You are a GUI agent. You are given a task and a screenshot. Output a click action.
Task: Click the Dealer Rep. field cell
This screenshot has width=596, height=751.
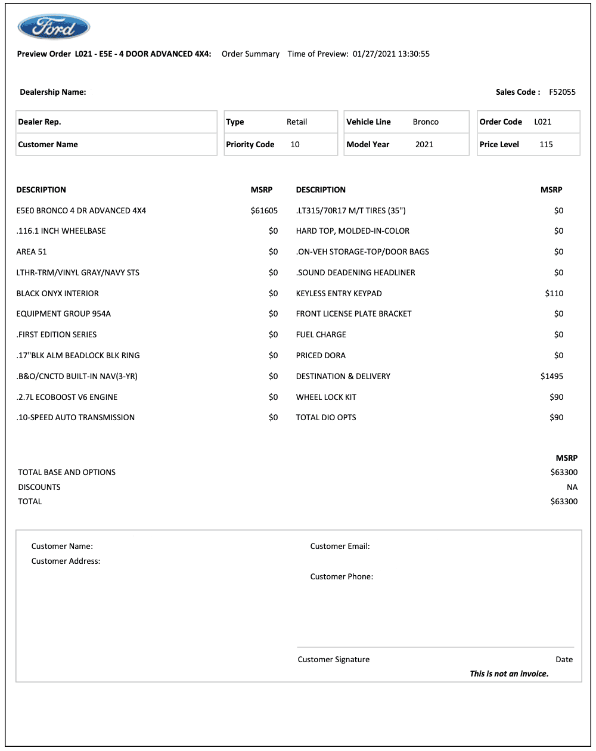tap(117, 122)
